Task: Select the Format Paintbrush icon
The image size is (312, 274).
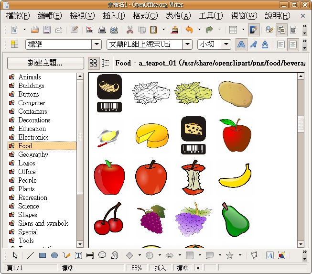Action: pyautogui.click(x=174, y=30)
